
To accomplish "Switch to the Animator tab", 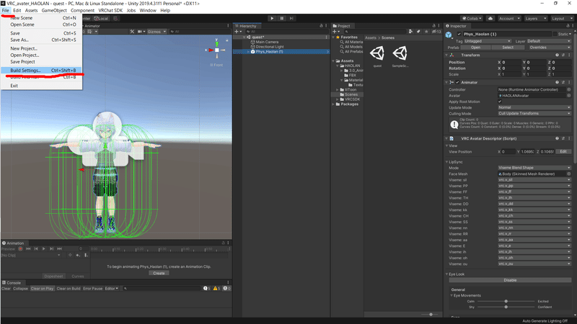I will tap(92, 26).
